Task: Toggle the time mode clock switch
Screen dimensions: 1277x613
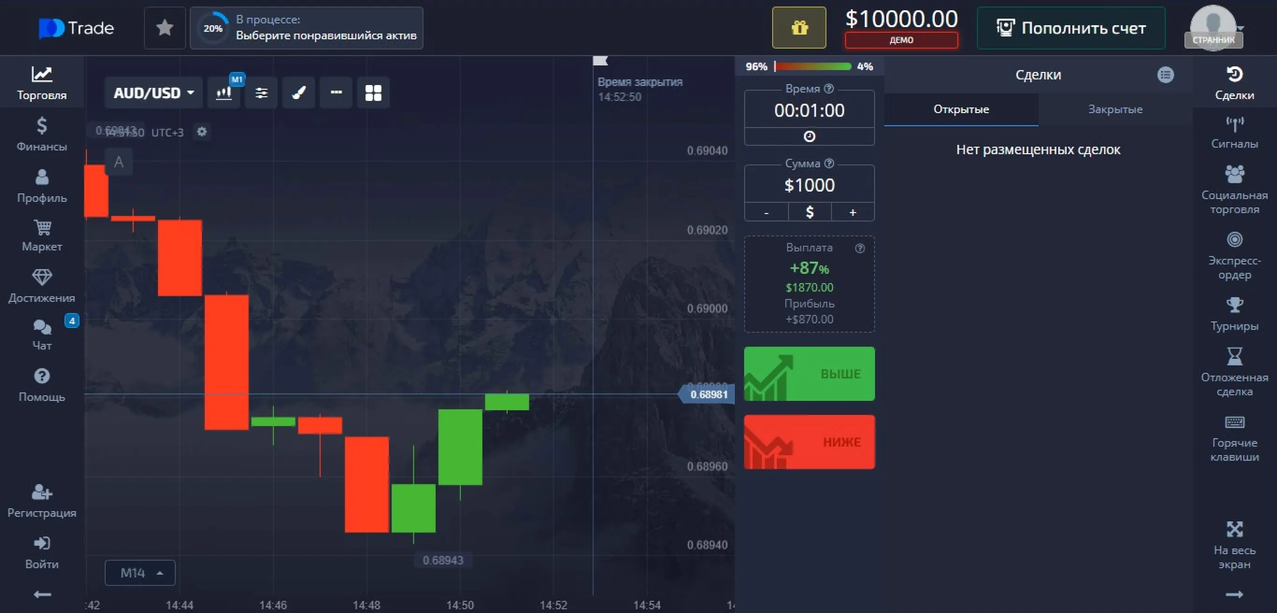Action: tap(809, 136)
